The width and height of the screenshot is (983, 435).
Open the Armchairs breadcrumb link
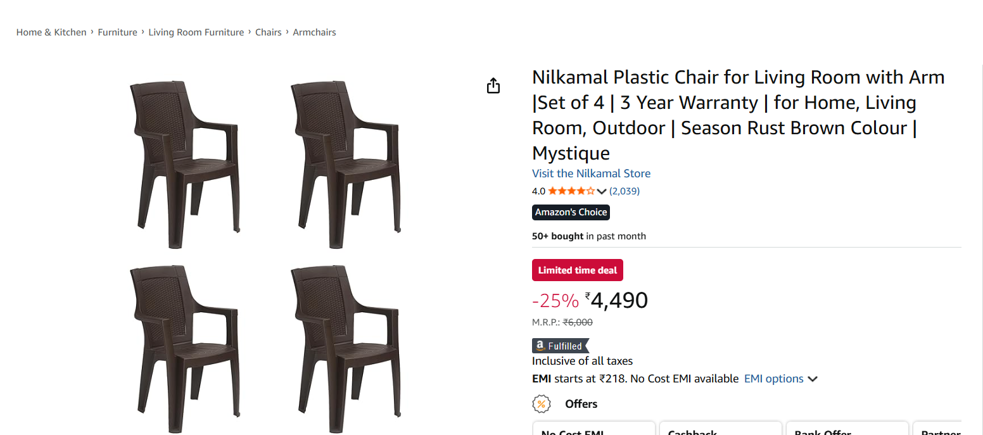coord(314,32)
